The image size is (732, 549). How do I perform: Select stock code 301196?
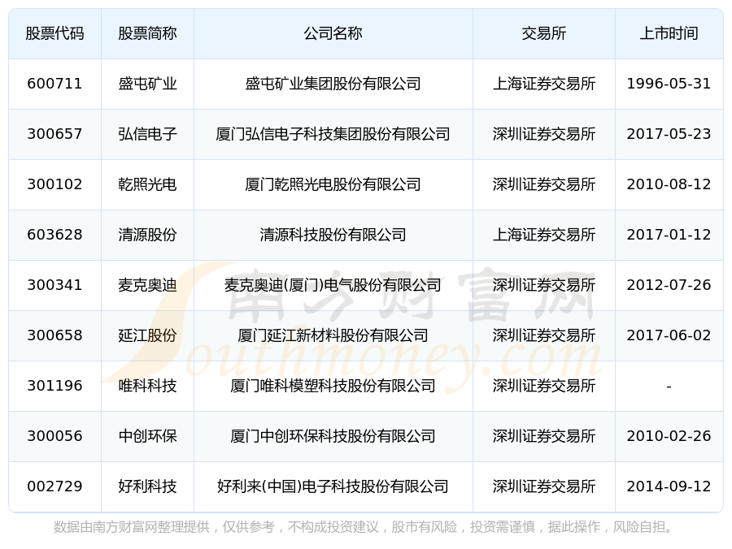coord(54,386)
